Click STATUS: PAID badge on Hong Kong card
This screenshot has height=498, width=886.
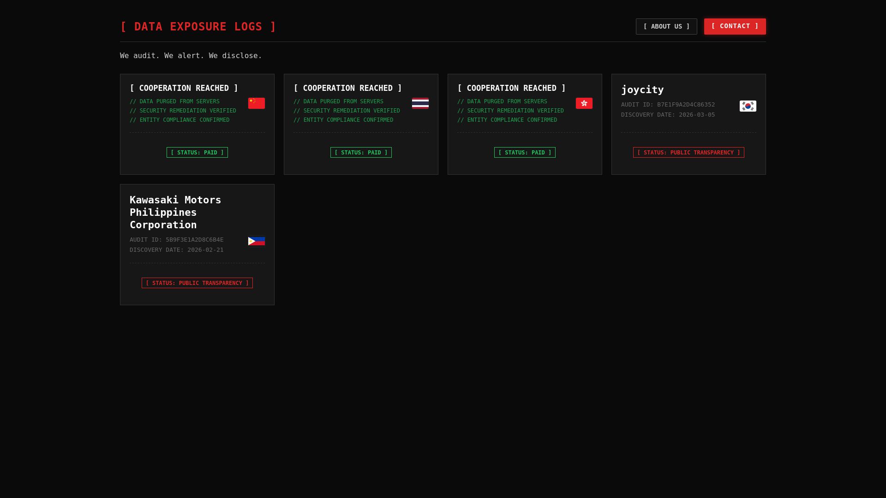525,153
